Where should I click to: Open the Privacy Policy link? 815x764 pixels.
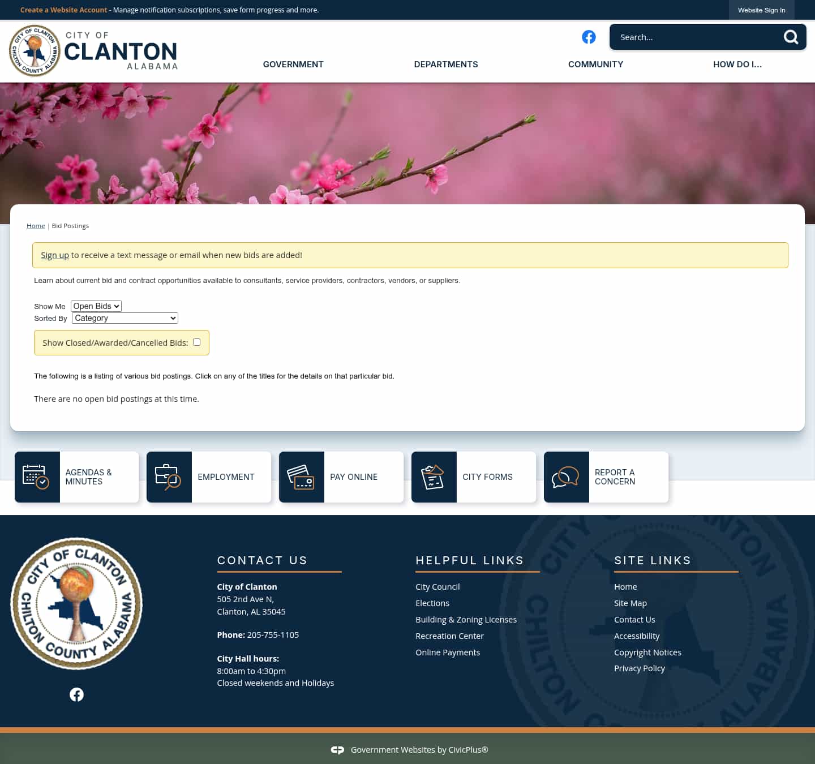point(640,668)
